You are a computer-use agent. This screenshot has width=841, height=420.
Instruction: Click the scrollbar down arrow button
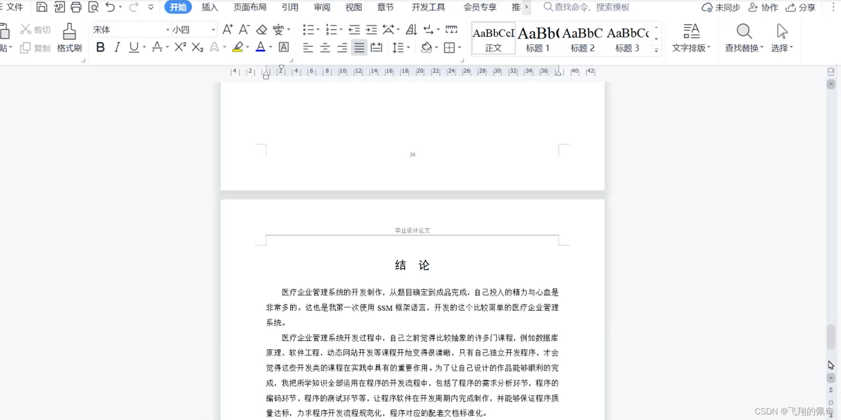tap(830, 378)
